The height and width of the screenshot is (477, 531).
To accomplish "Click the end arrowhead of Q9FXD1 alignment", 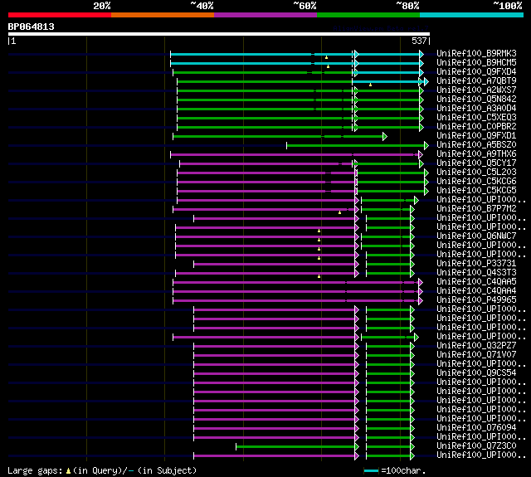I will pyautogui.click(x=385, y=136).
